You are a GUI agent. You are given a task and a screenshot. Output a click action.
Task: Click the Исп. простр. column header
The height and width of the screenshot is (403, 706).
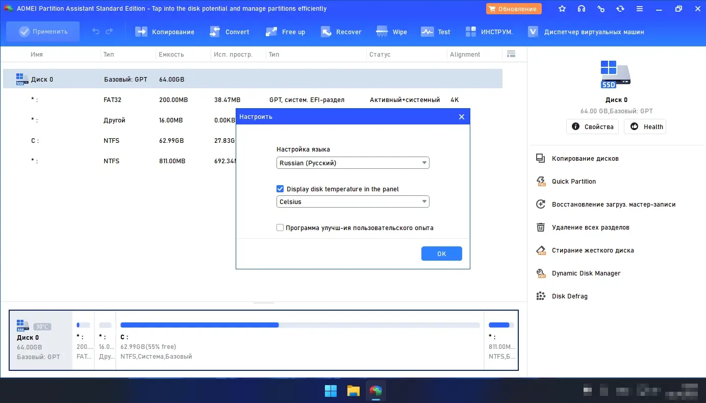pyautogui.click(x=233, y=55)
